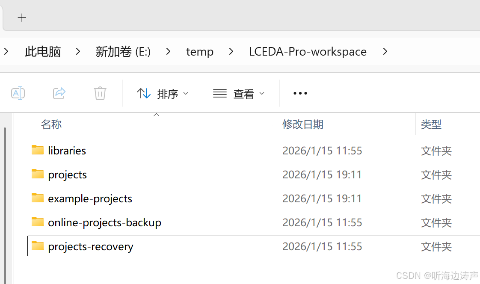Viewport: 480px width, 284px height.
Task: Click the projects folder icon
Action: pyautogui.click(x=38, y=174)
